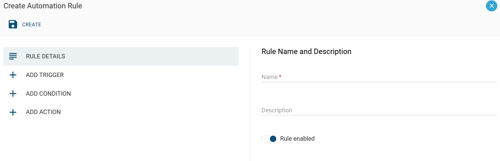The width and height of the screenshot is (500, 161).
Task: Click the Rule enabled label text
Action: [297, 139]
